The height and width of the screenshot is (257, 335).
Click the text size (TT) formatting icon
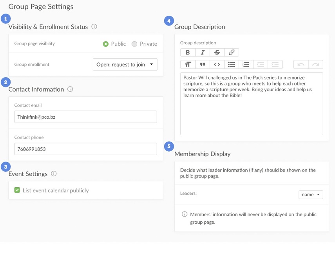tap(188, 64)
